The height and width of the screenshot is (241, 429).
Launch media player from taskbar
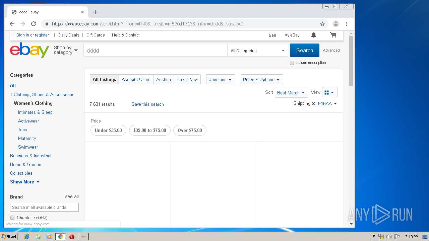tap(49, 237)
